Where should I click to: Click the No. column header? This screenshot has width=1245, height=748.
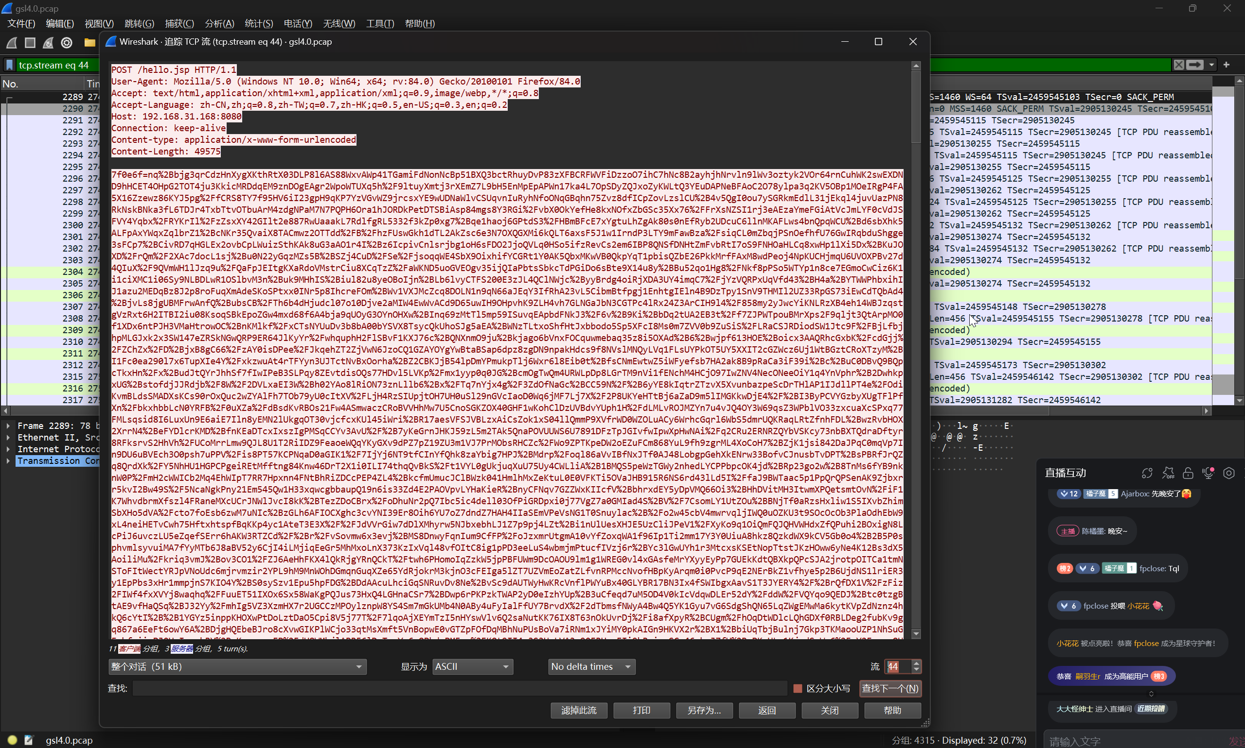[42, 84]
